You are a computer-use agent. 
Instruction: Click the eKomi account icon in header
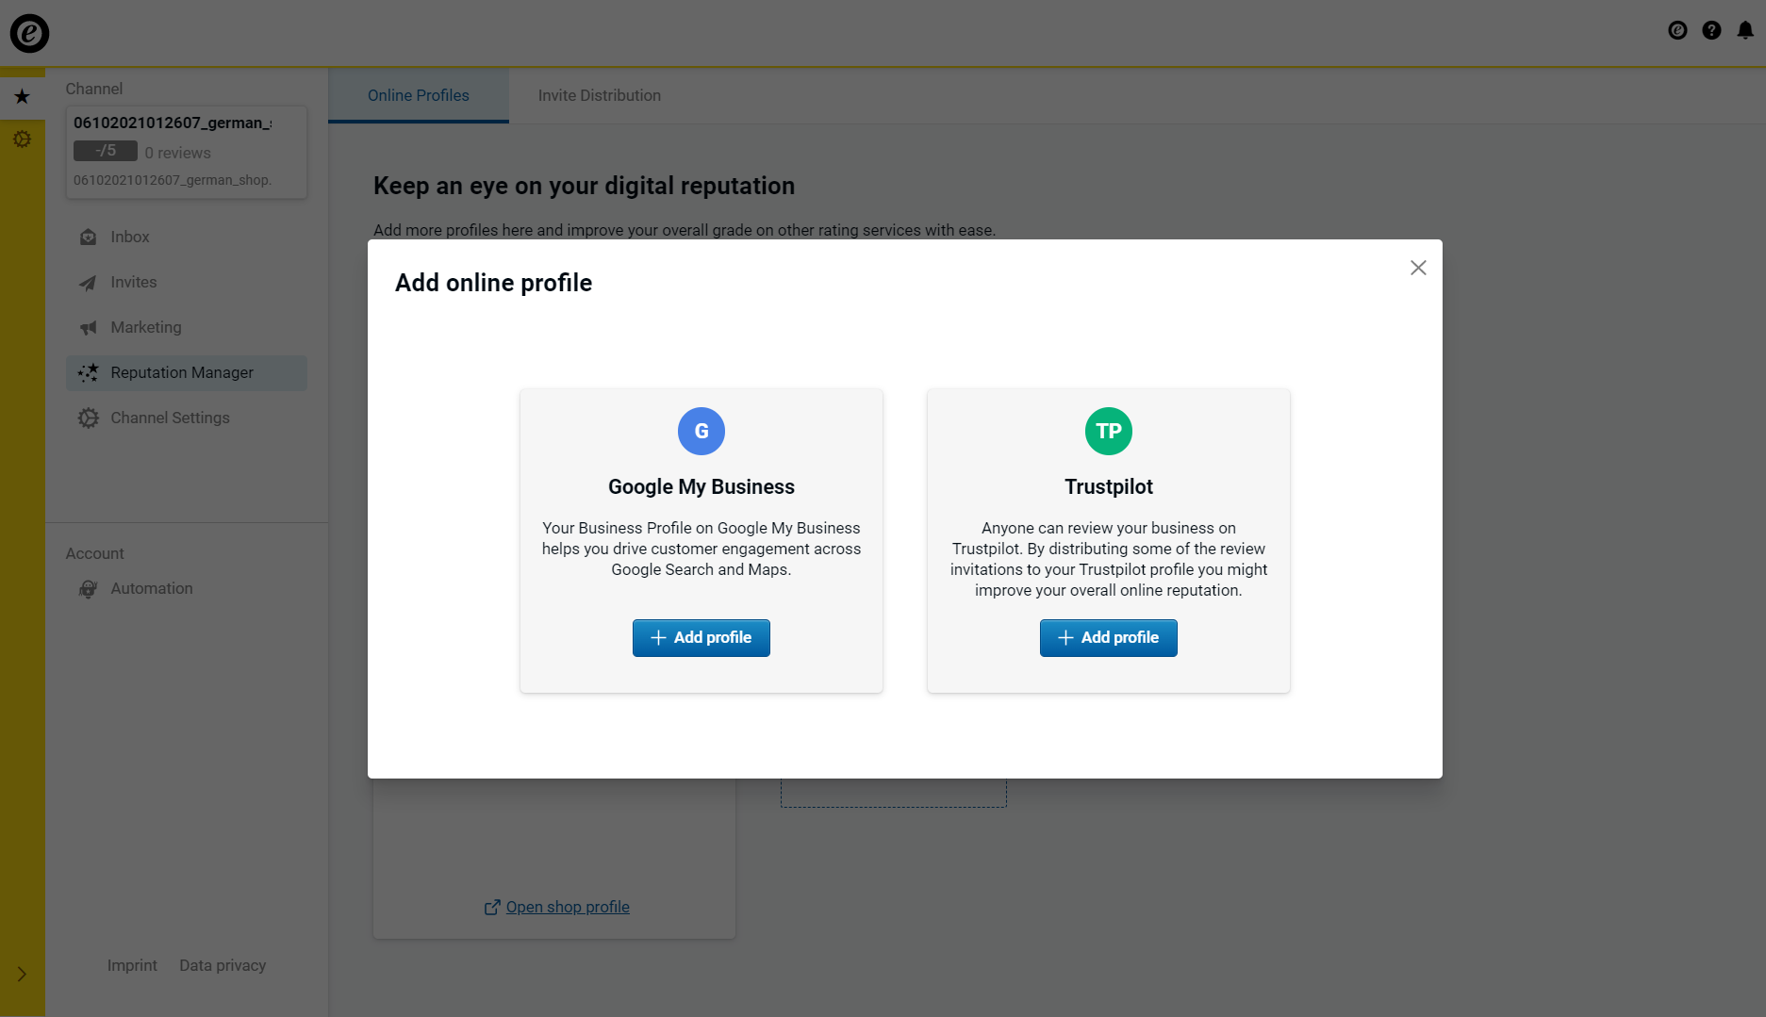click(1677, 31)
